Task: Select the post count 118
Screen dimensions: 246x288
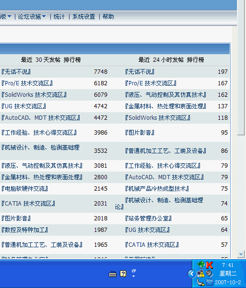Action: click(223, 118)
